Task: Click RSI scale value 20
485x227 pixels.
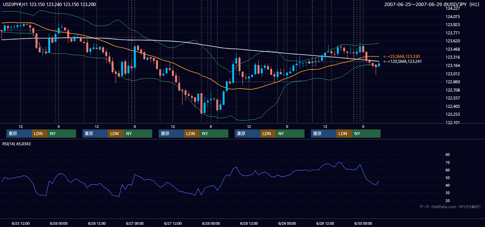Action: click(447, 201)
